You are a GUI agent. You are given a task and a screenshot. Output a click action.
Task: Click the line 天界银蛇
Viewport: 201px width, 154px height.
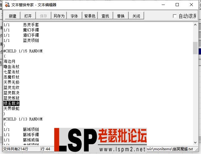11,108
